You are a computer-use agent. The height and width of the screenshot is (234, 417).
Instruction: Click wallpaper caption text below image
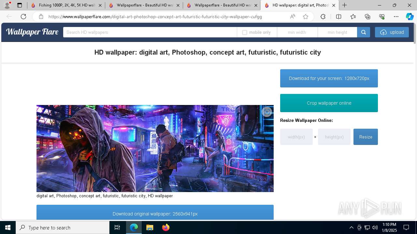coord(105,196)
